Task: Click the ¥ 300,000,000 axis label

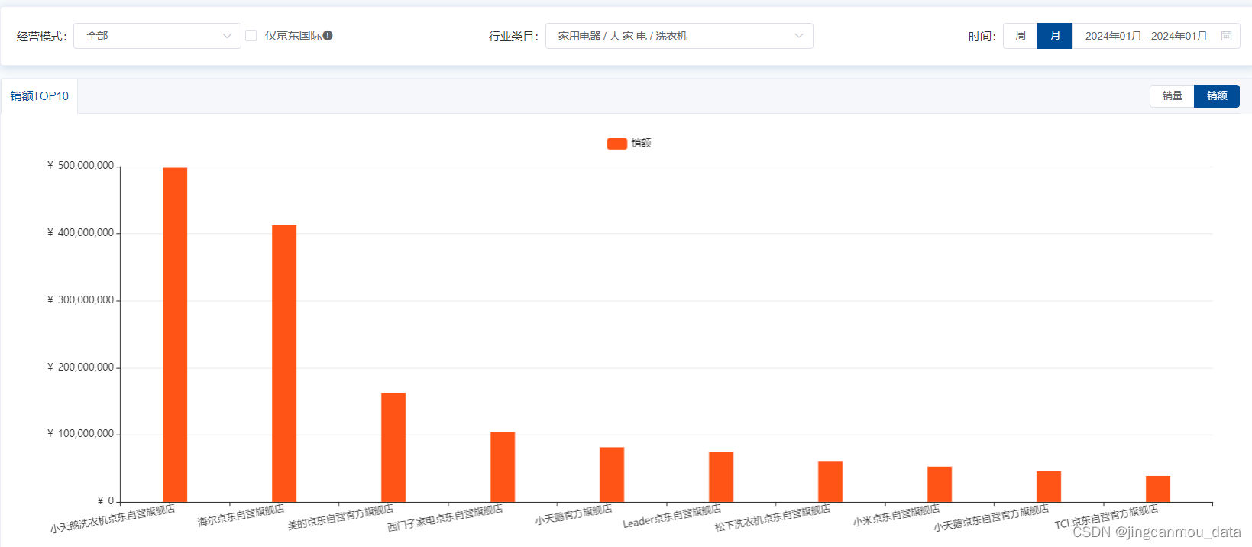Action: 81,300
